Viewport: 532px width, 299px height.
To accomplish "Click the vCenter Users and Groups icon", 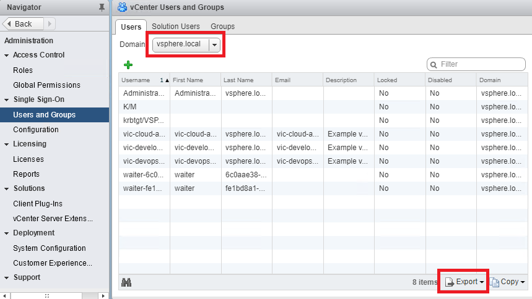I will (122, 7).
